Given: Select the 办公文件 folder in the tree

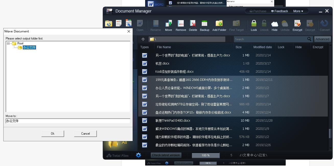Looking at the screenshot, I should 29,47.
